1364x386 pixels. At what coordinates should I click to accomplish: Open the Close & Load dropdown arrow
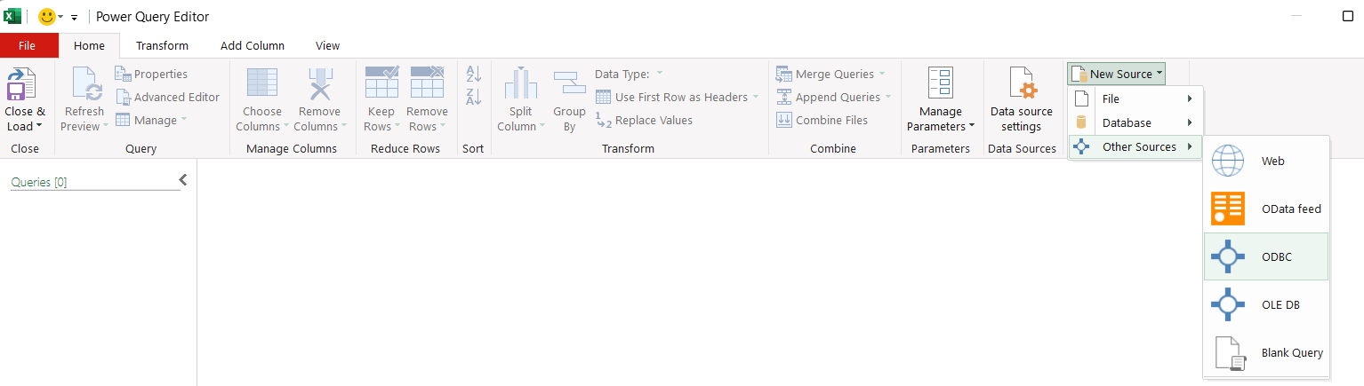pos(39,127)
